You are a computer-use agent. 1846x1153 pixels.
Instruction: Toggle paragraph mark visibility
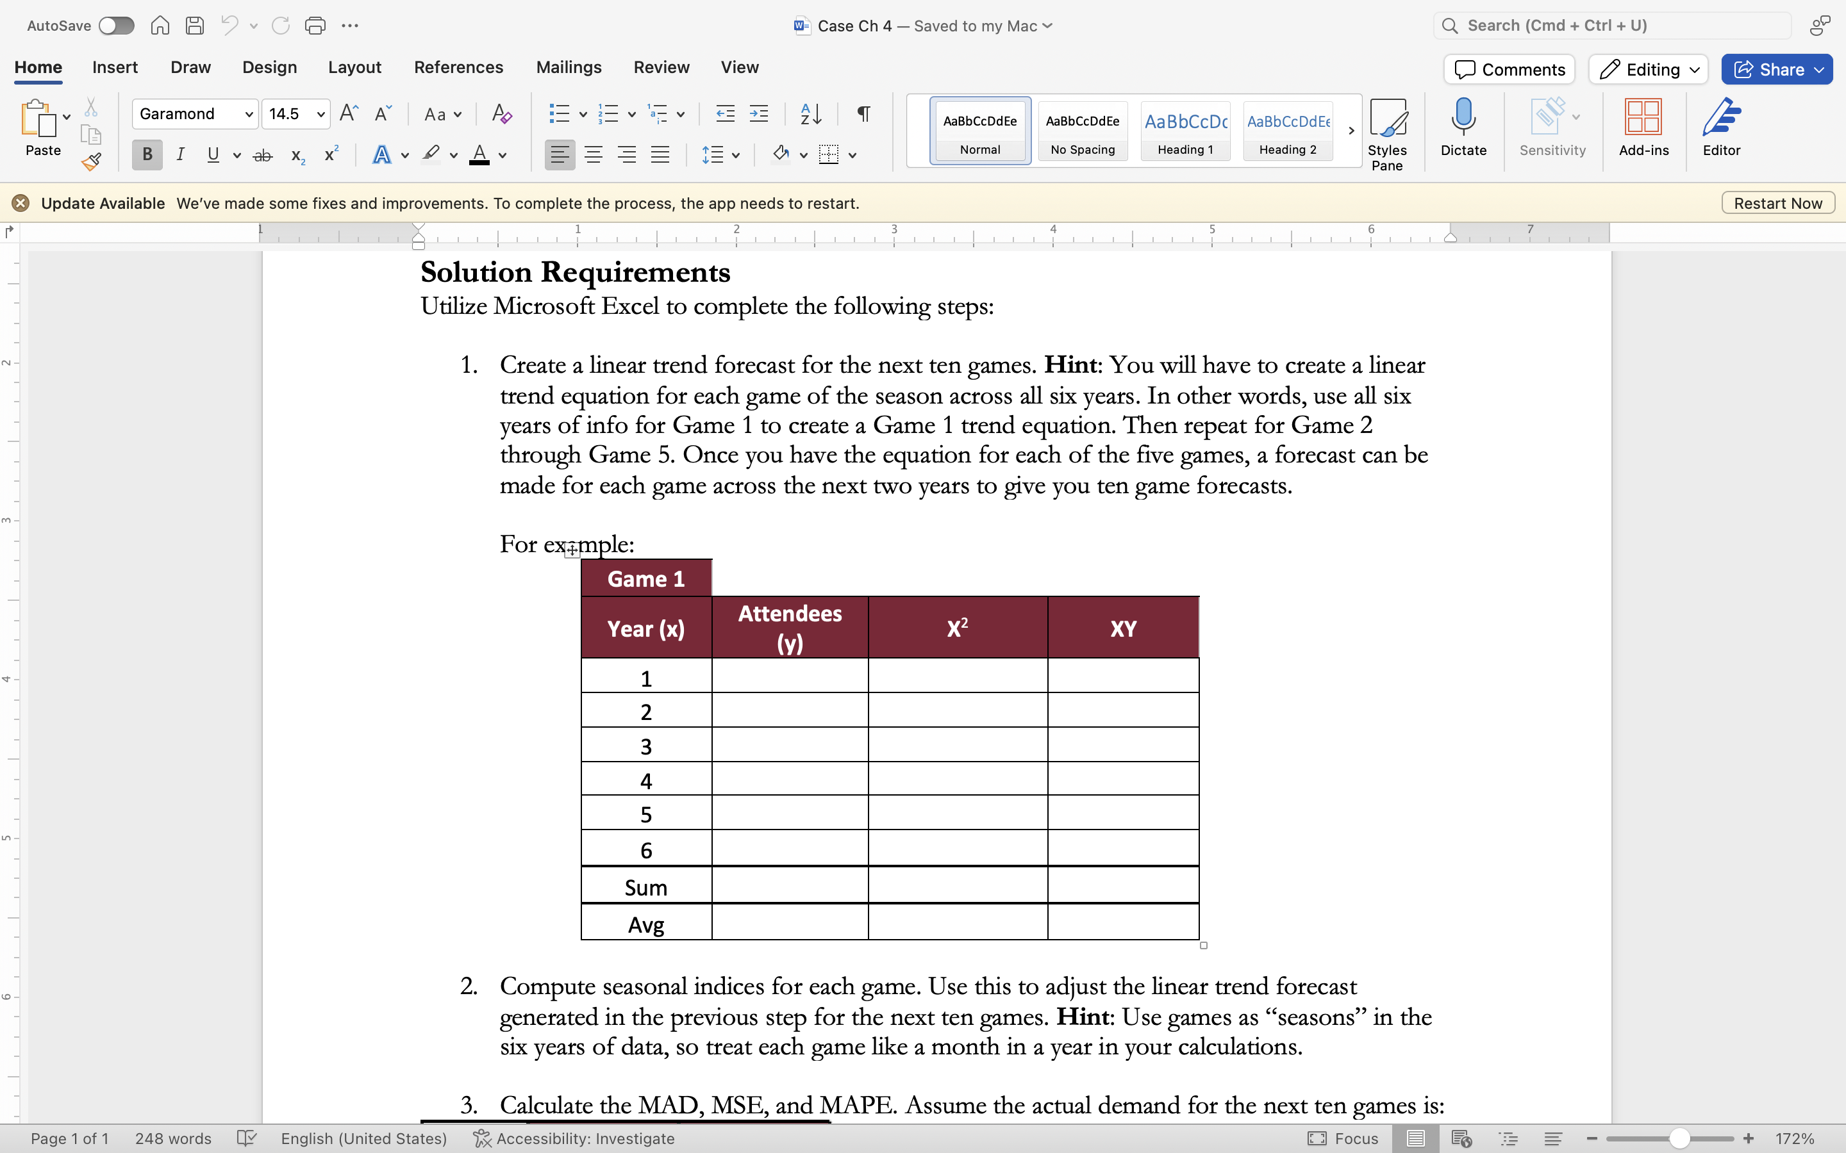click(862, 113)
